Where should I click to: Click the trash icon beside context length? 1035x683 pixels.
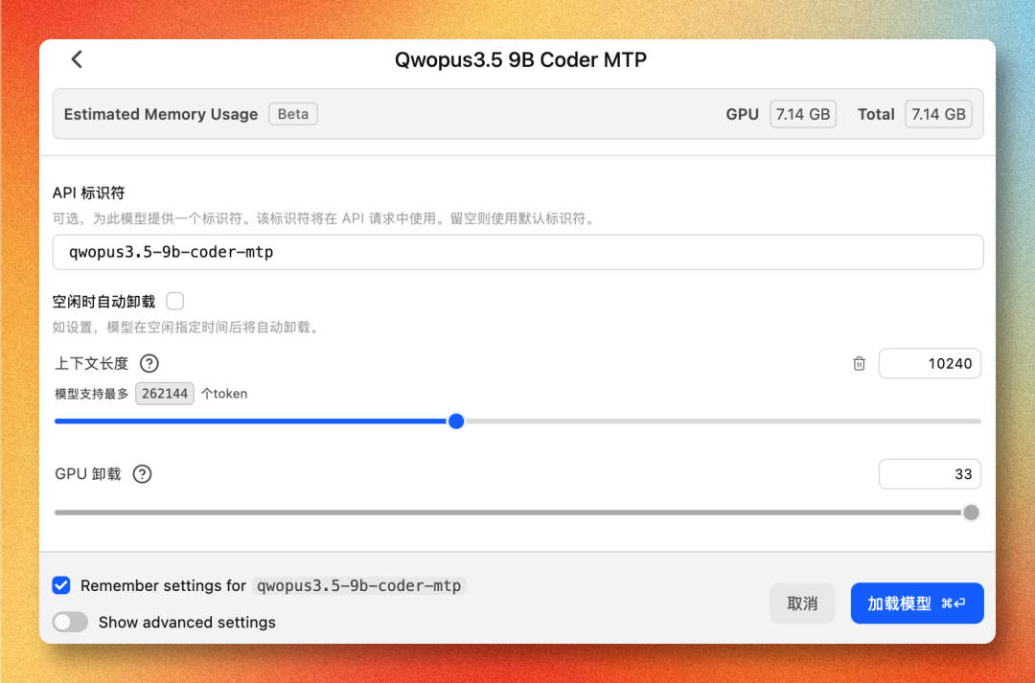point(859,364)
